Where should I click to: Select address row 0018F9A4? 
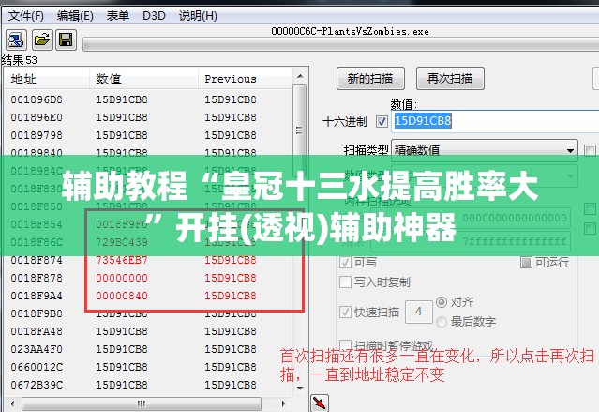(x=148, y=296)
